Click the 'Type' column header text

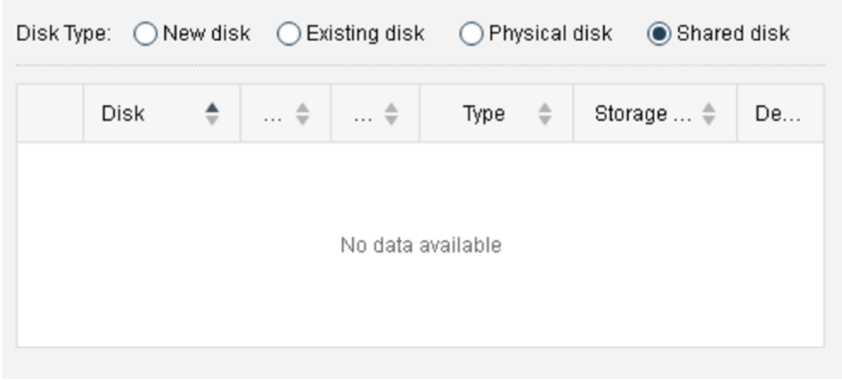(484, 114)
